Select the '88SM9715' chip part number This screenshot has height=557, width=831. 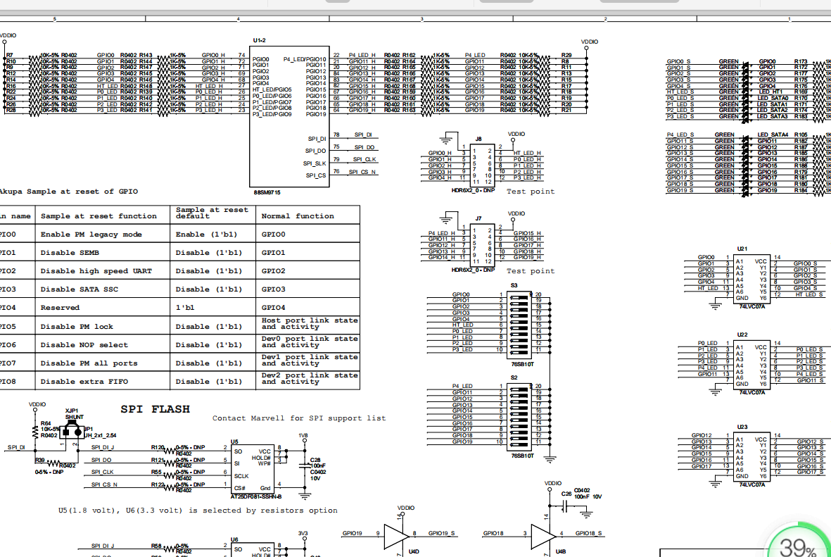point(267,192)
